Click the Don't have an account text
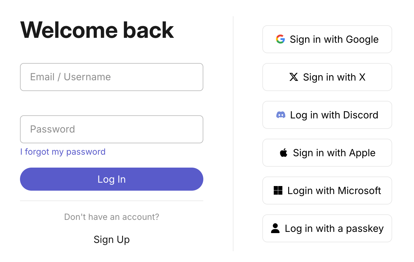The height and width of the screenshot is (262, 414). point(112,217)
